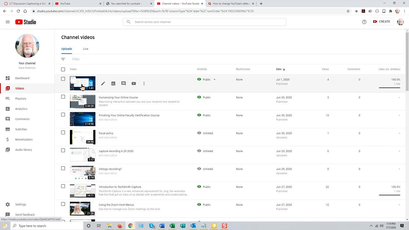Check the first video row (Jul 1, 2020)
The image size is (409, 230).
(63, 79)
